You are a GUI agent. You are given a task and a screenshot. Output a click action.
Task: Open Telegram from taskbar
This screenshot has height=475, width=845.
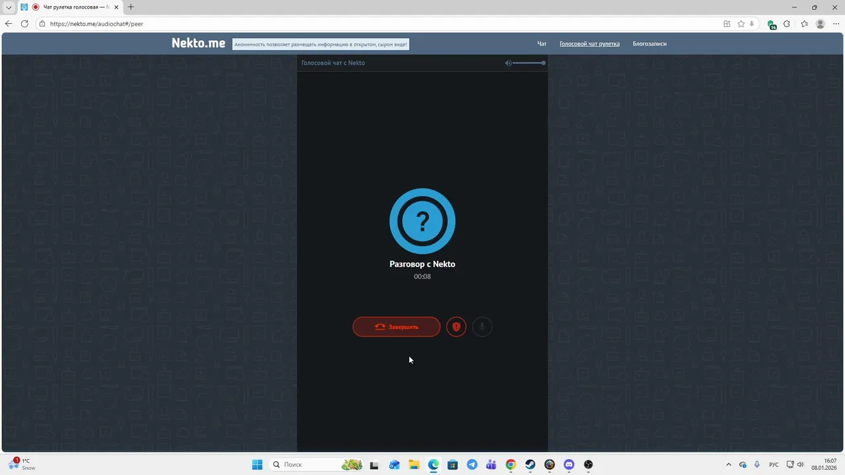tap(472, 464)
